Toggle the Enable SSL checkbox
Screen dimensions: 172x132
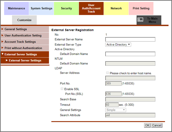click(x=62, y=89)
